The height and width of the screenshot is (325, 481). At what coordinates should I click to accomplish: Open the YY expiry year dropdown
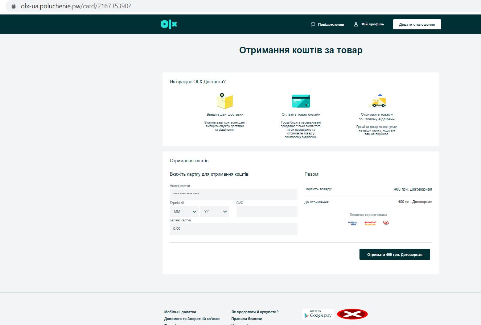click(x=214, y=211)
